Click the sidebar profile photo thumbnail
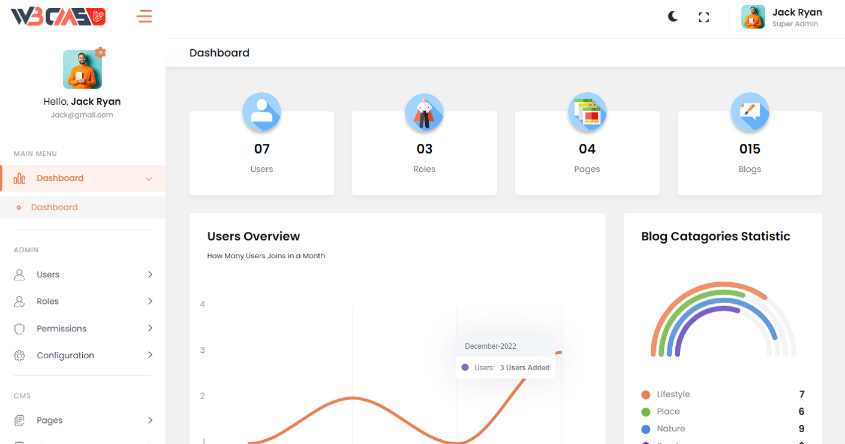The width and height of the screenshot is (845, 444). [x=82, y=70]
